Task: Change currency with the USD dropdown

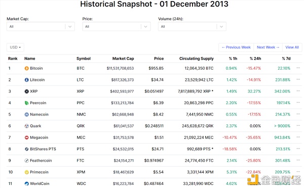Action: click(x=15, y=47)
